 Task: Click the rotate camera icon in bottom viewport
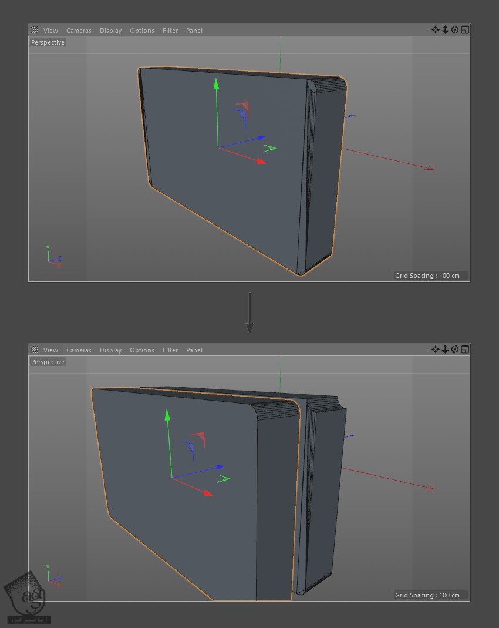pyautogui.click(x=455, y=350)
